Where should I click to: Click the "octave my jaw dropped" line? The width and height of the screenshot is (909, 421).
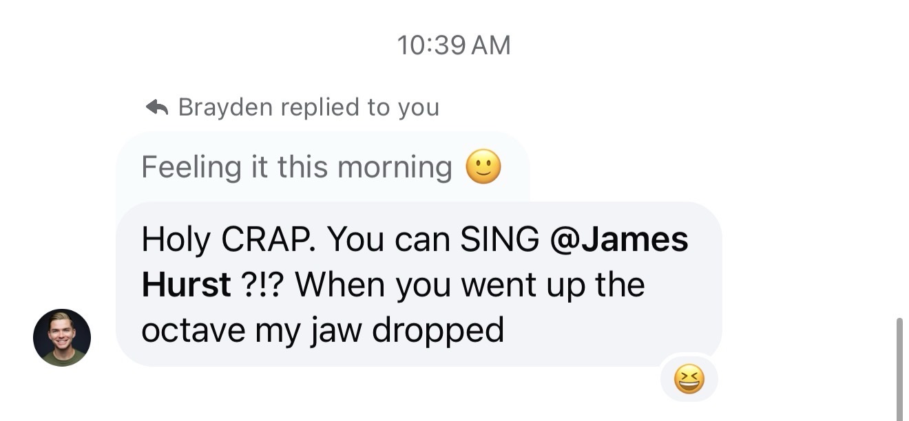[x=322, y=331]
